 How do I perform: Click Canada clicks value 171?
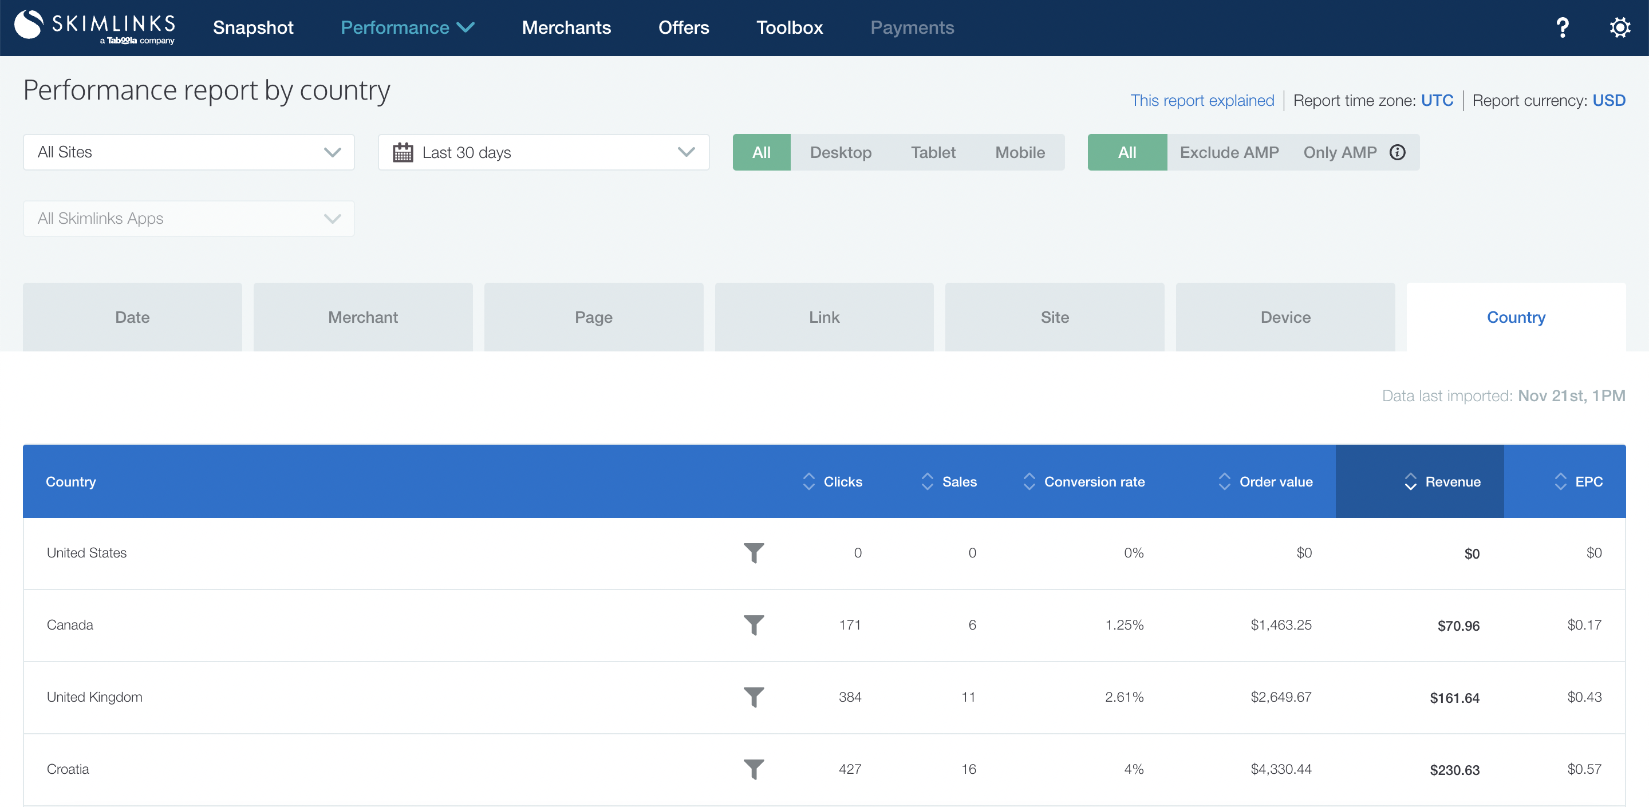850,625
